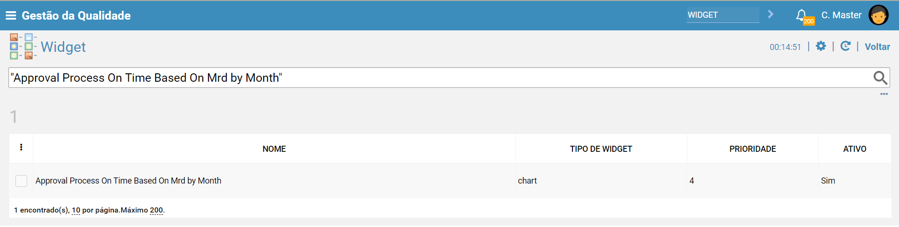Open the settings gear icon
899x227 pixels.
tap(821, 46)
